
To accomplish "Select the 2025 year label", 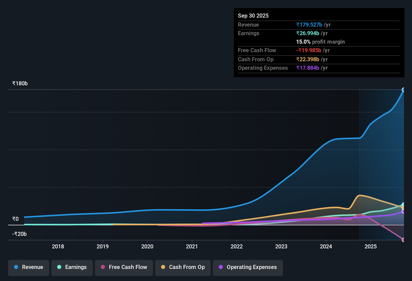I will pyautogui.click(x=371, y=246).
